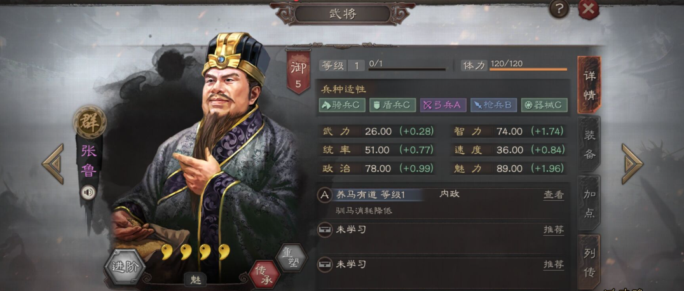Click the red 传承 hexagon icon
Screen dimensions: 684x291
click(x=265, y=275)
